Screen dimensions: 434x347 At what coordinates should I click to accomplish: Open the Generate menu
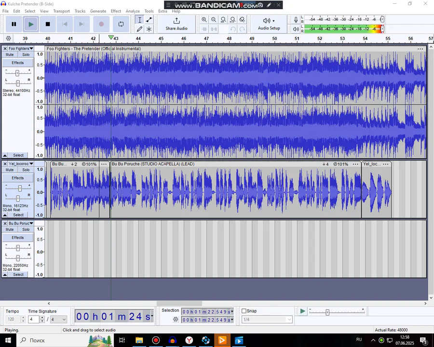click(x=98, y=11)
